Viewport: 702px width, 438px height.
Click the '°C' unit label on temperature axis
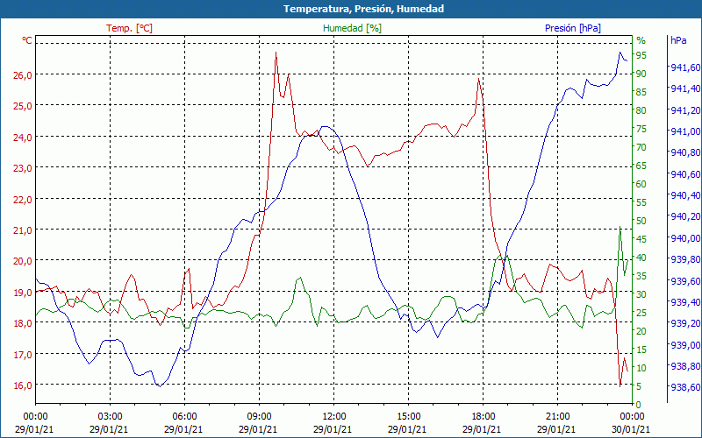point(27,40)
